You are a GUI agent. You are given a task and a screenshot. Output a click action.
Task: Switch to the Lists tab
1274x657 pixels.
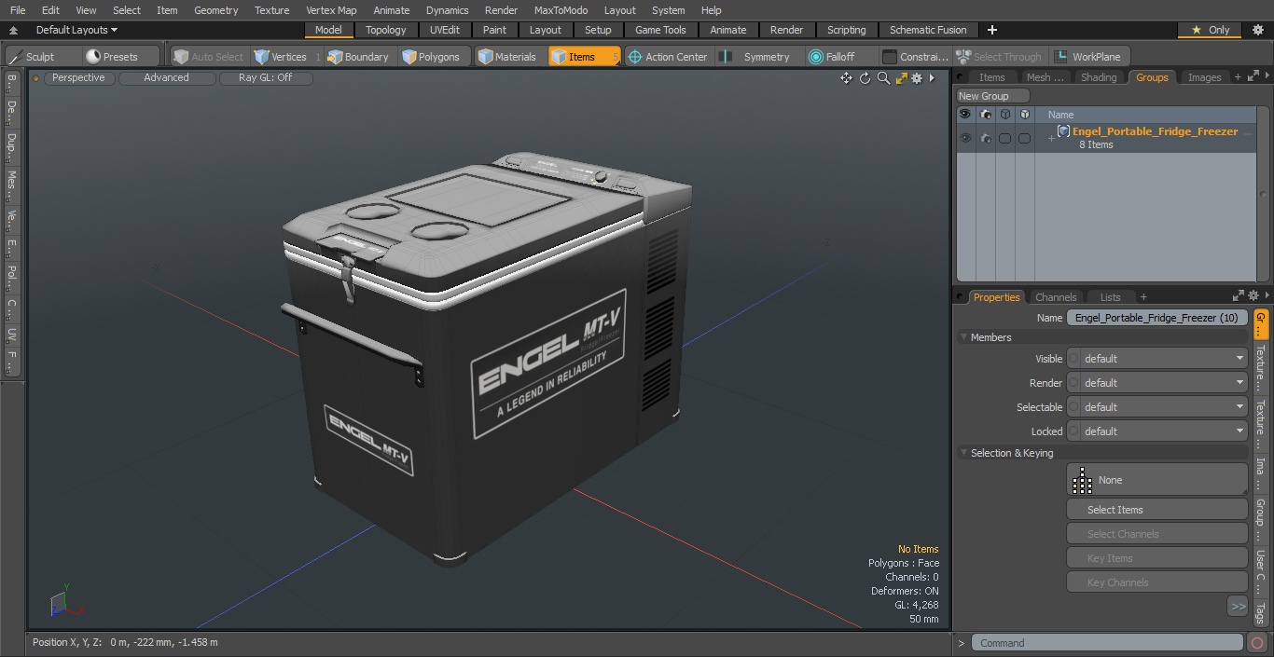click(x=1110, y=297)
